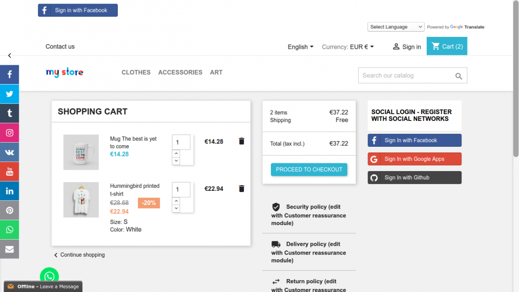Click the Pinterest share icon
The width and height of the screenshot is (519, 292).
(9, 211)
